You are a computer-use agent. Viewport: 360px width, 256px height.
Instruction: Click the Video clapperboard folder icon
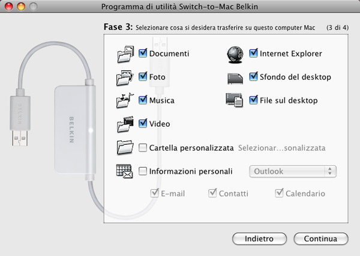point(125,124)
